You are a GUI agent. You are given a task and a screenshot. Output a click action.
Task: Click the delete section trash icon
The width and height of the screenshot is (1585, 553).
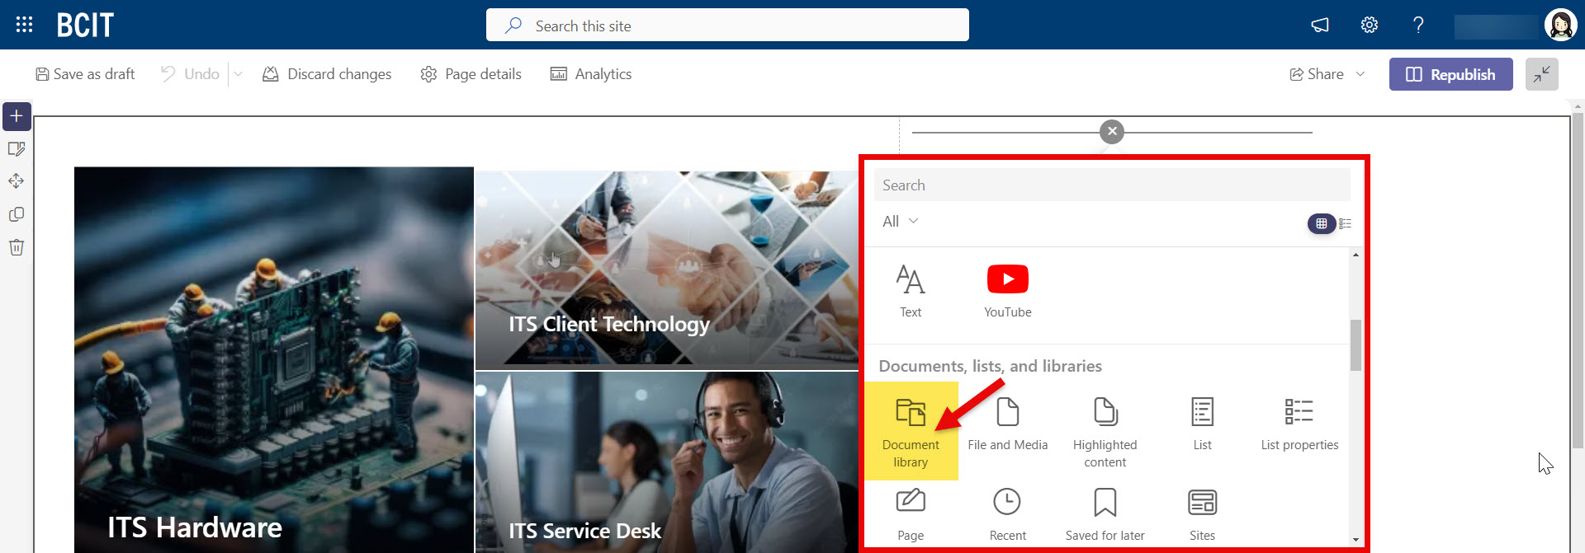[17, 247]
